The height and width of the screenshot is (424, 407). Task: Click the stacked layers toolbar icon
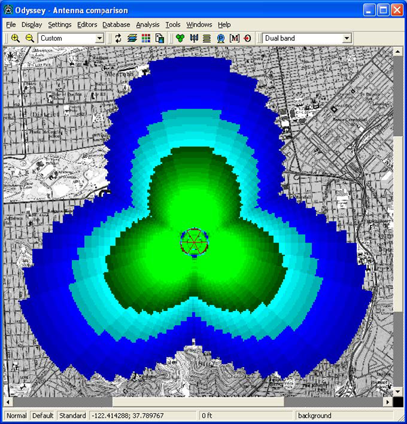point(132,39)
